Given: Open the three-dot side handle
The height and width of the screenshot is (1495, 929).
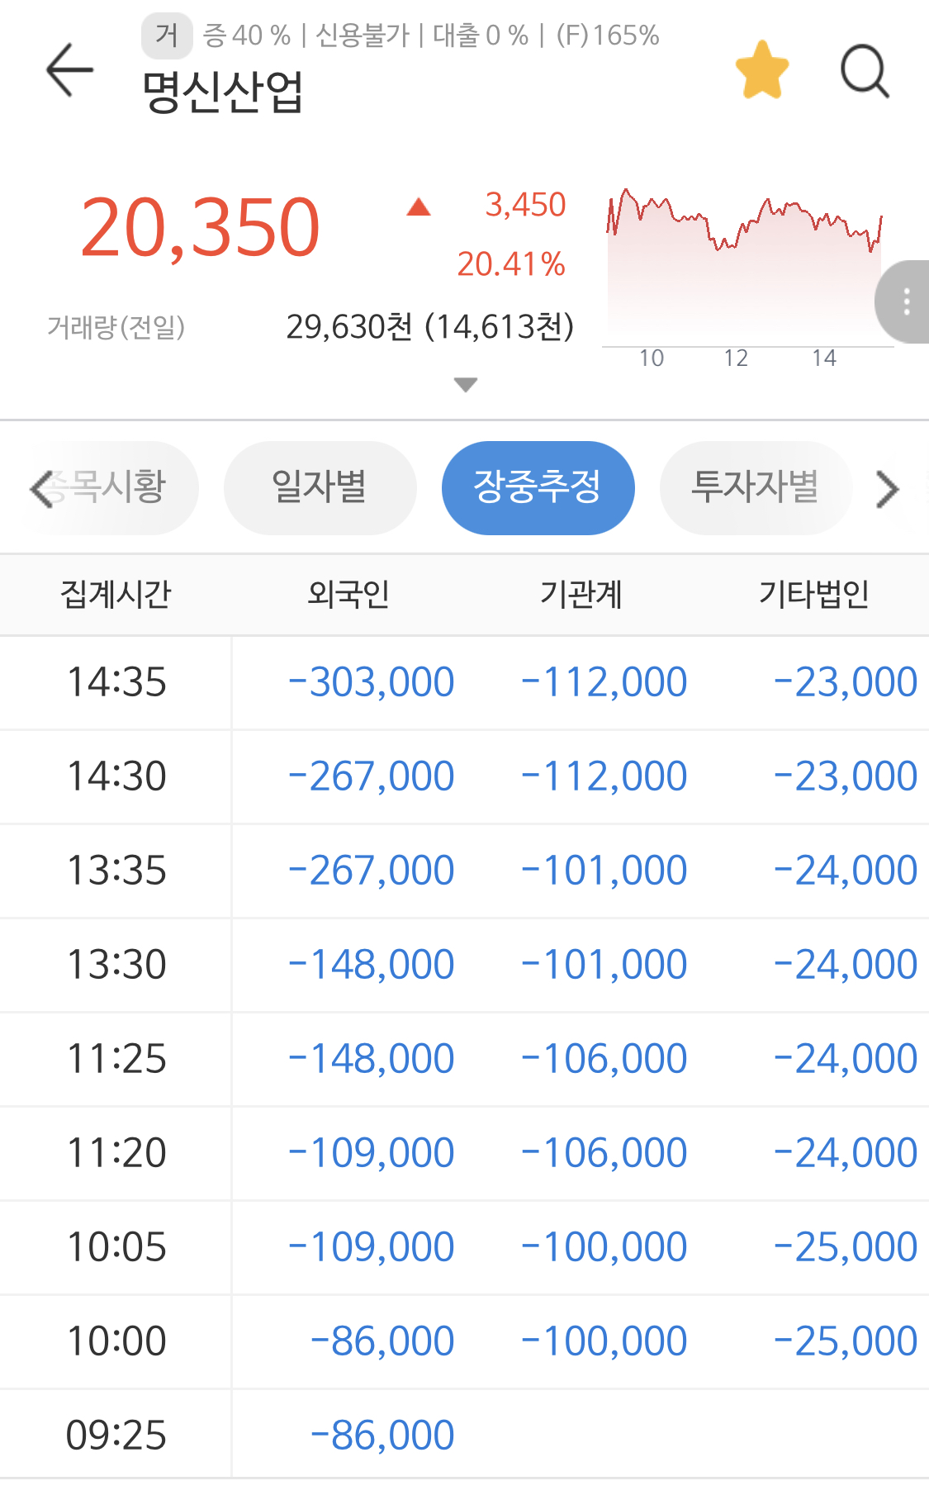Looking at the screenshot, I should [905, 301].
